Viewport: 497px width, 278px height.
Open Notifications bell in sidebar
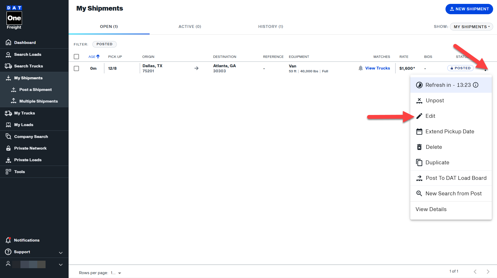pyautogui.click(x=8, y=240)
